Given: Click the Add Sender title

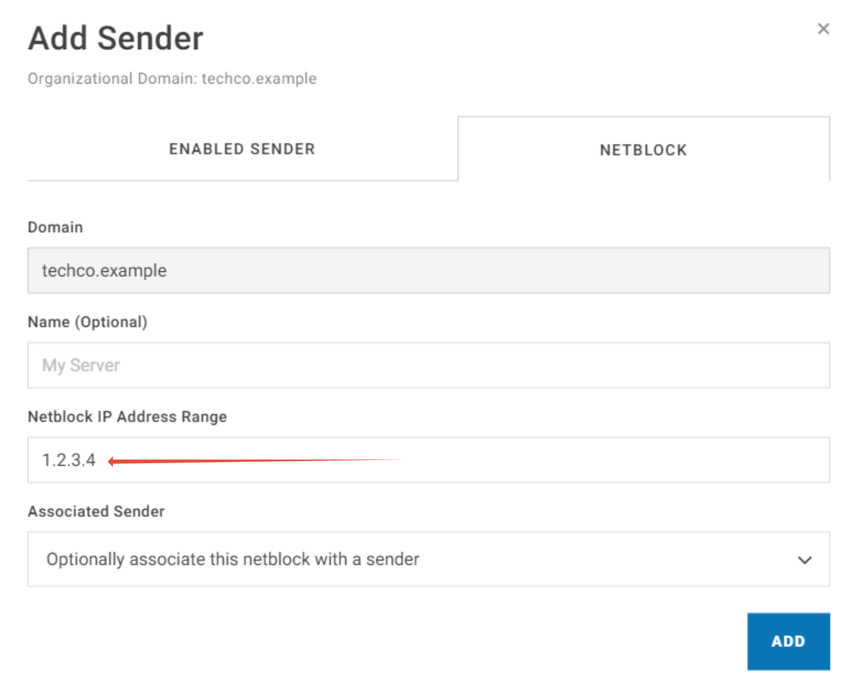Looking at the screenshot, I should (115, 37).
